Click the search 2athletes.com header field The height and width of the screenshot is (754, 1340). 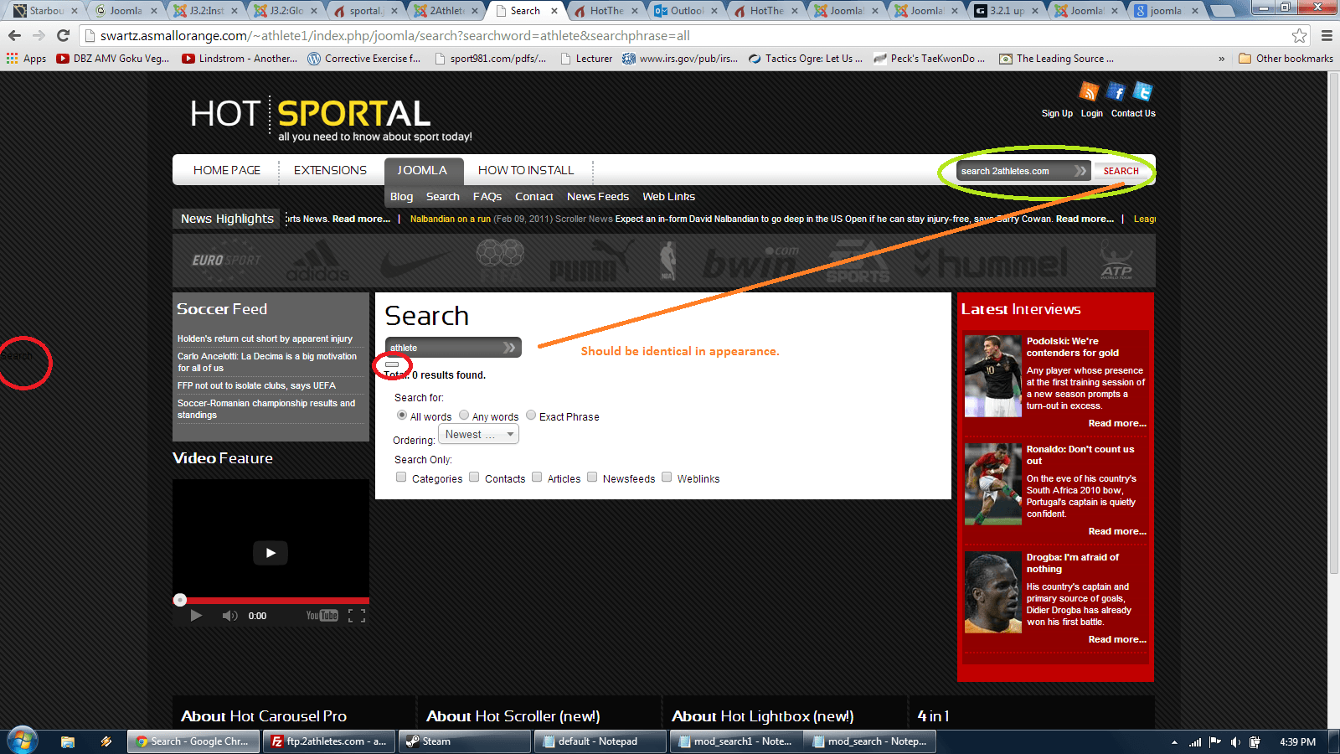1023,171
